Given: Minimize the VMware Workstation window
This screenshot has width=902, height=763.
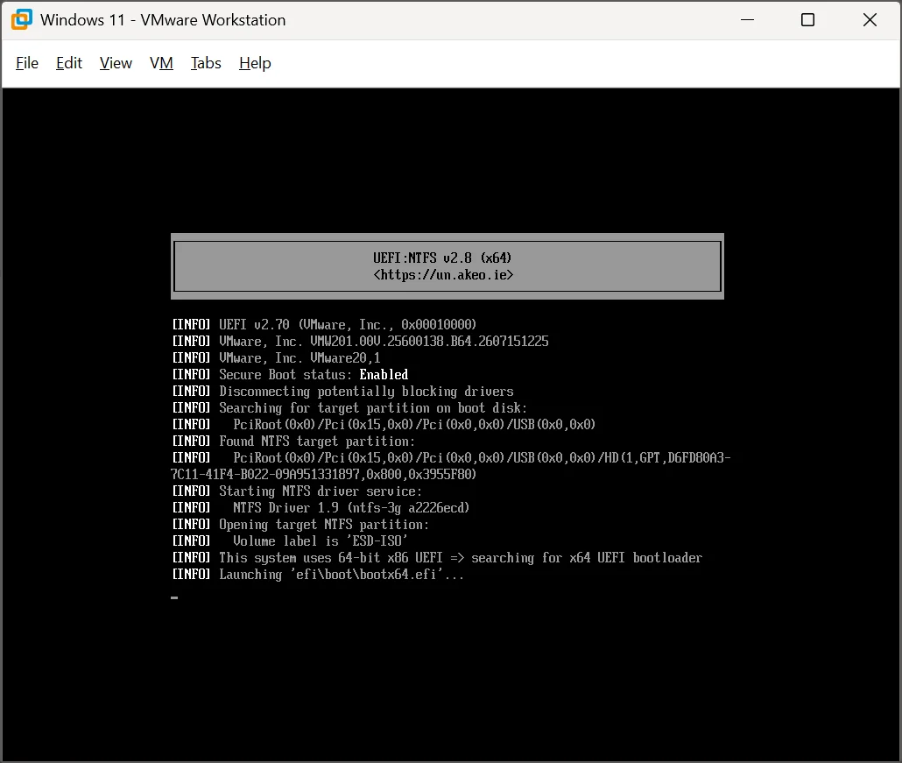Looking at the screenshot, I should [747, 19].
